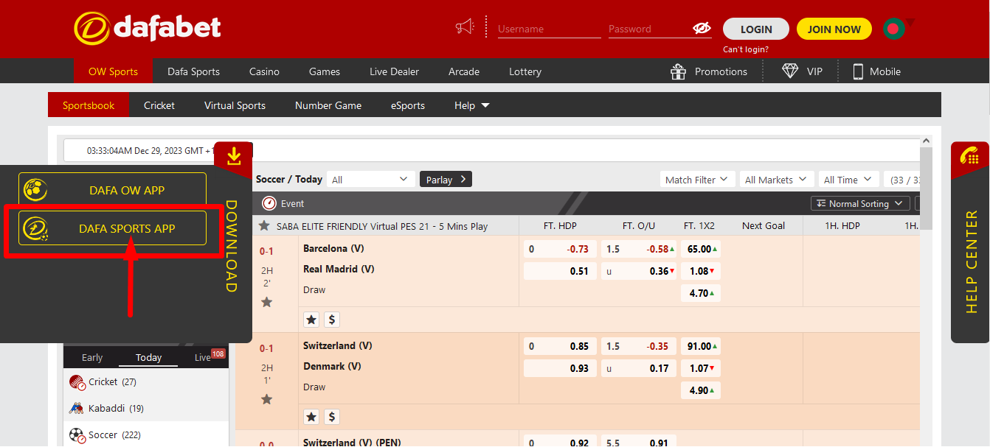Focus the Username input field
The width and height of the screenshot is (990, 447).
click(x=549, y=29)
